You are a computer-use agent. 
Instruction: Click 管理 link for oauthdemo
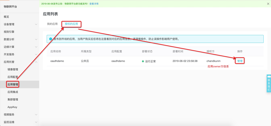pyautogui.click(x=240, y=61)
